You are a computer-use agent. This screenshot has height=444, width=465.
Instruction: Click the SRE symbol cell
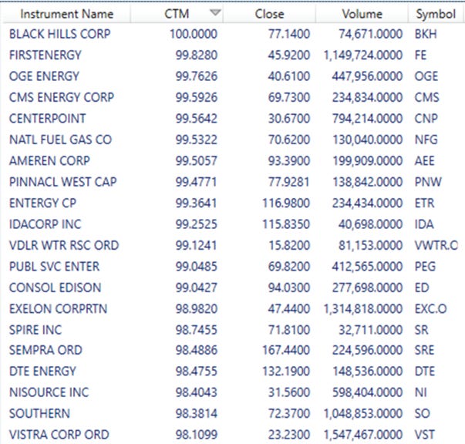[424, 350]
